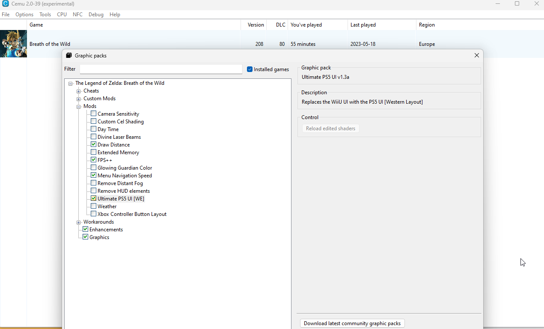Click Download latest community graphic packs
This screenshot has width=544, height=329.
point(352,323)
